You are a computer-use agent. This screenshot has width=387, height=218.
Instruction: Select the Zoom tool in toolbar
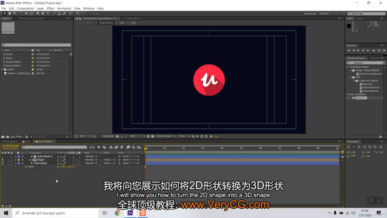(15, 13)
